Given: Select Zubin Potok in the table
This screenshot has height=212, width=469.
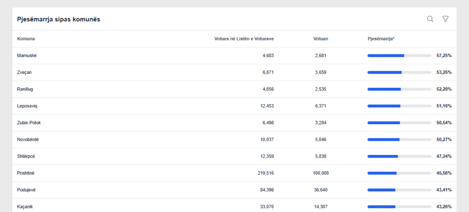Looking at the screenshot, I should click(x=29, y=123).
